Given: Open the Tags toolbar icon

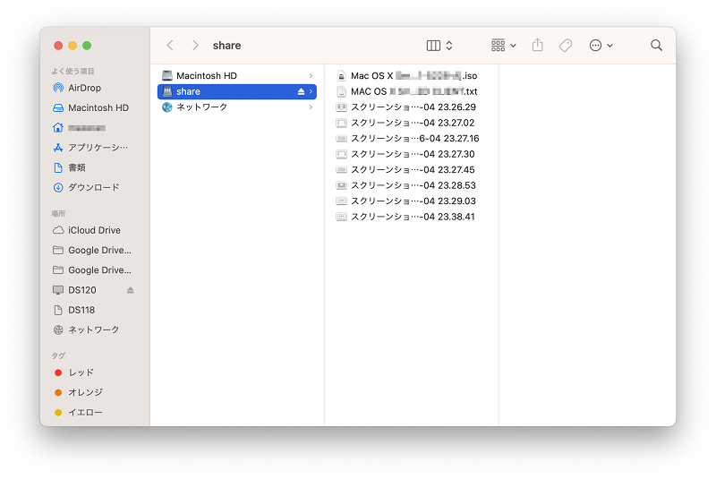Looking at the screenshot, I should pyautogui.click(x=566, y=45).
